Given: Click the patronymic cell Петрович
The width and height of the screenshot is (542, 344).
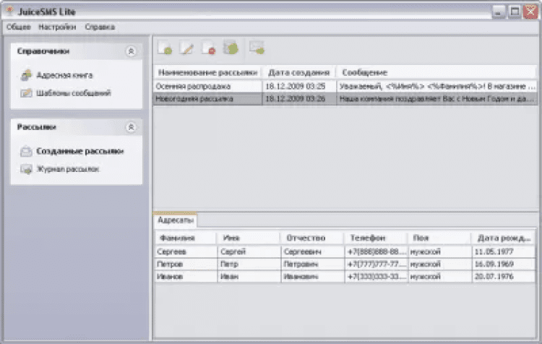Looking at the screenshot, I should click(313, 264).
